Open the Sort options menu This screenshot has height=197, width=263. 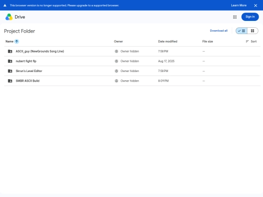click(x=251, y=41)
